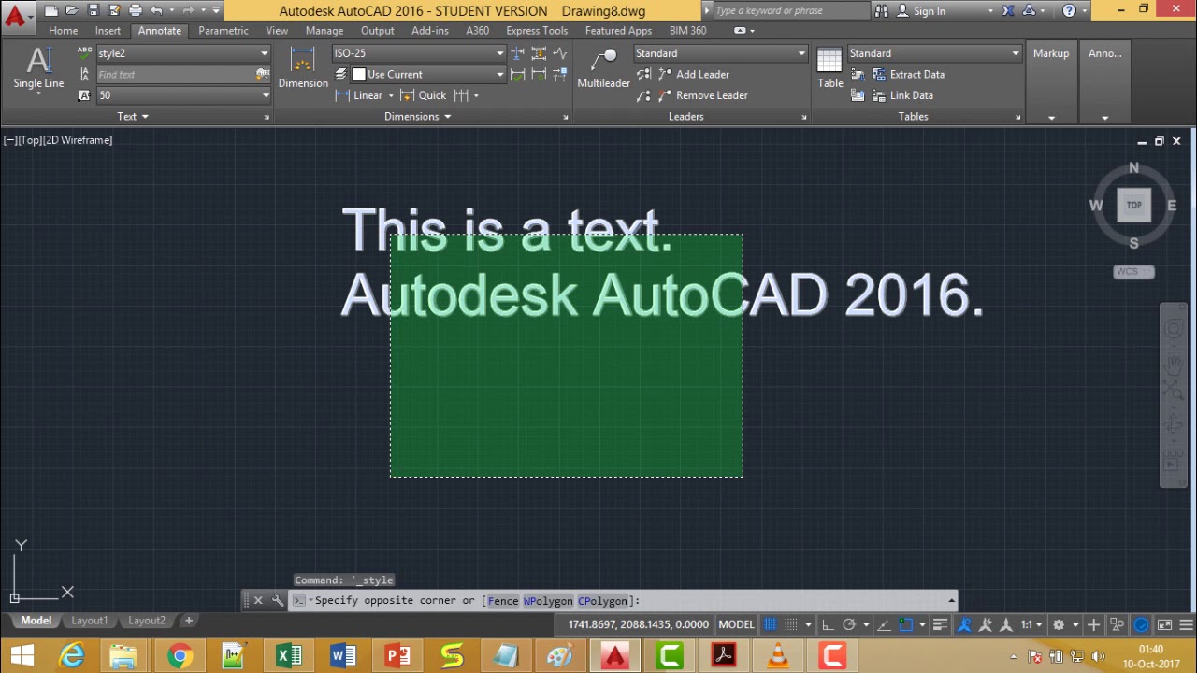
Task: Toggle snap mode in status bar
Action: 791,624
